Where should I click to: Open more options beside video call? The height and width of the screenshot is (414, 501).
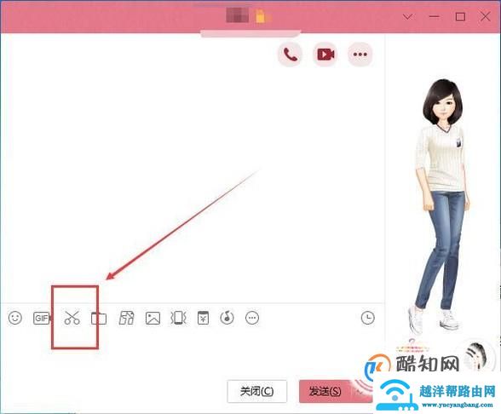[360, 55]
